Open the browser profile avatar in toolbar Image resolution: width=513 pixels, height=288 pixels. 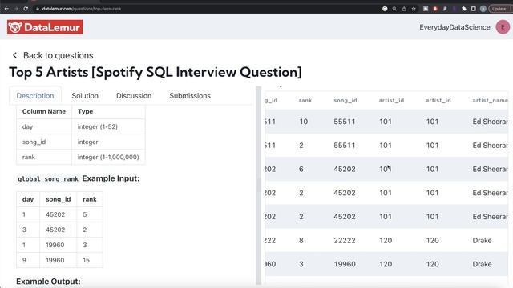coord(483,9)
